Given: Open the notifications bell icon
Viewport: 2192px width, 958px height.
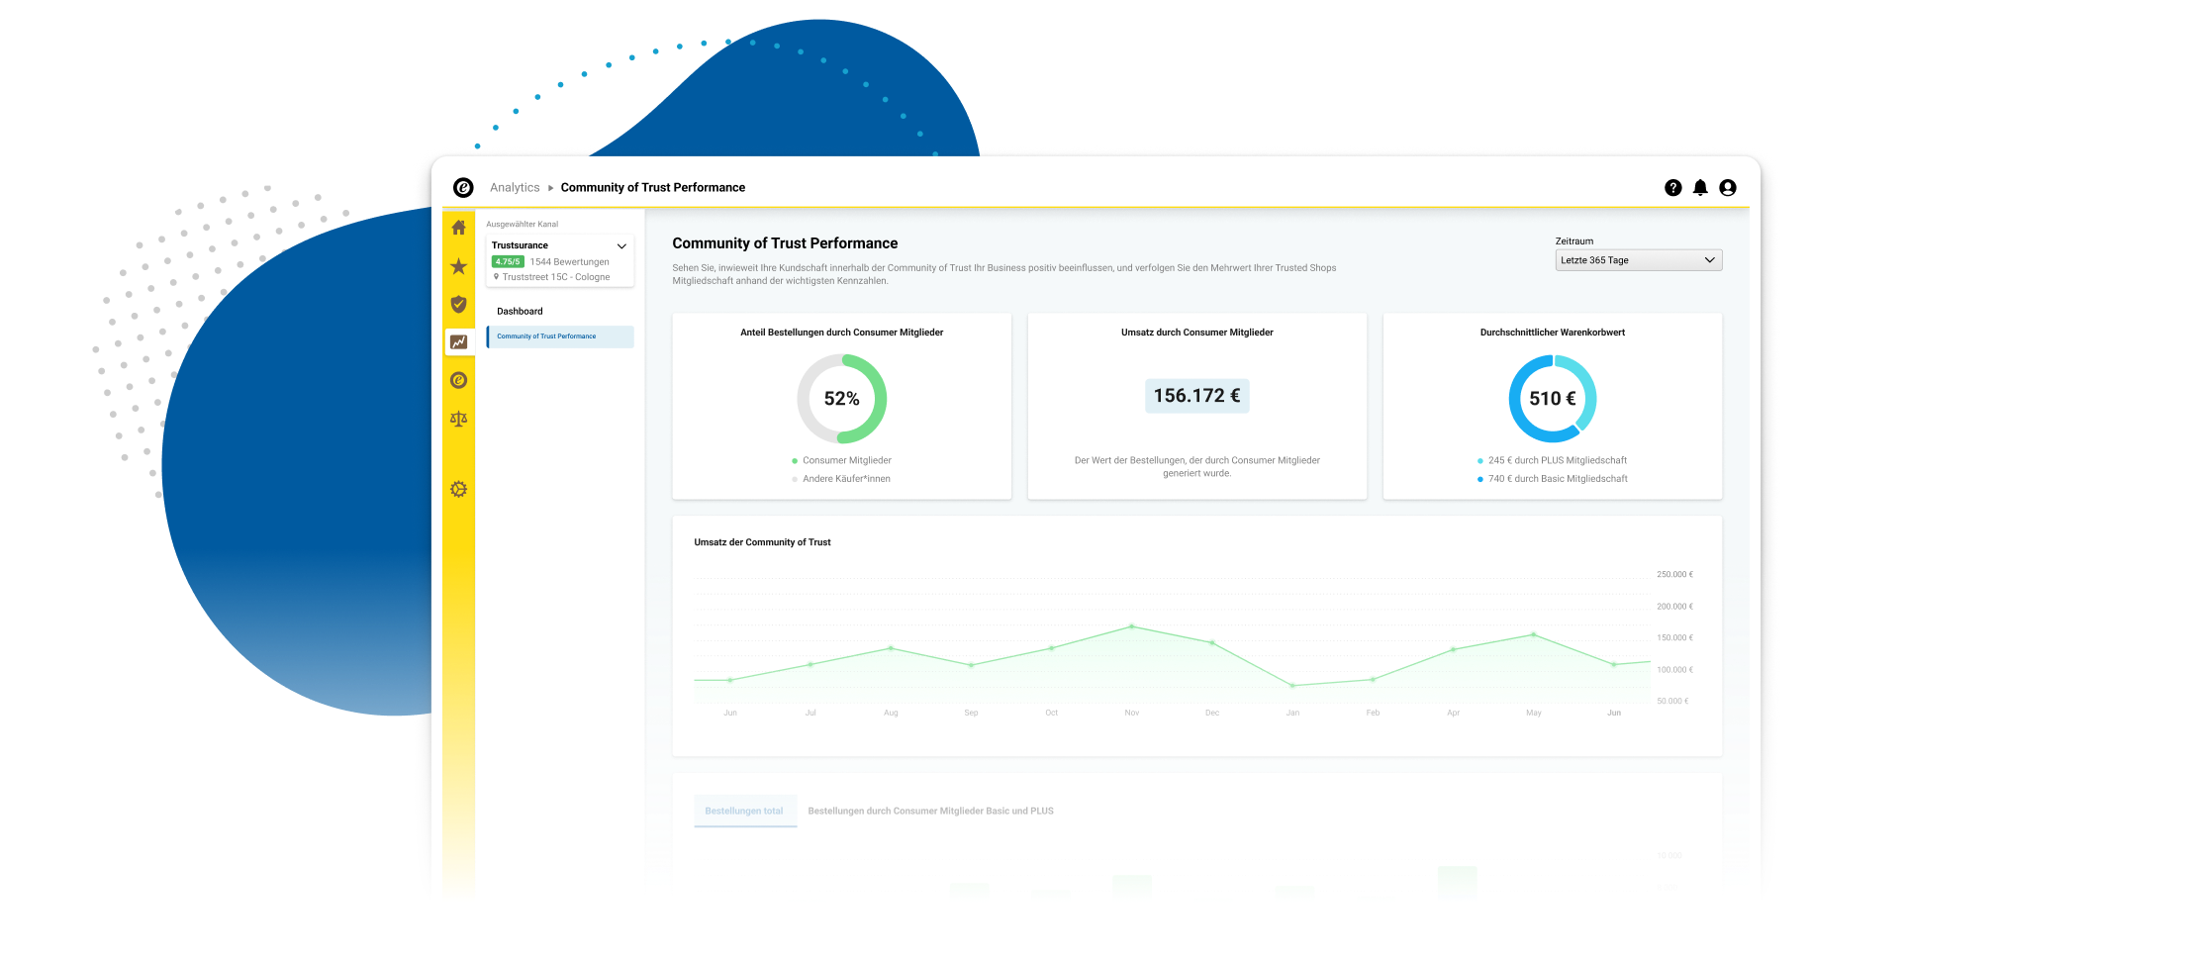Looking at the screenshot, I should click(x=1700, y=187).
